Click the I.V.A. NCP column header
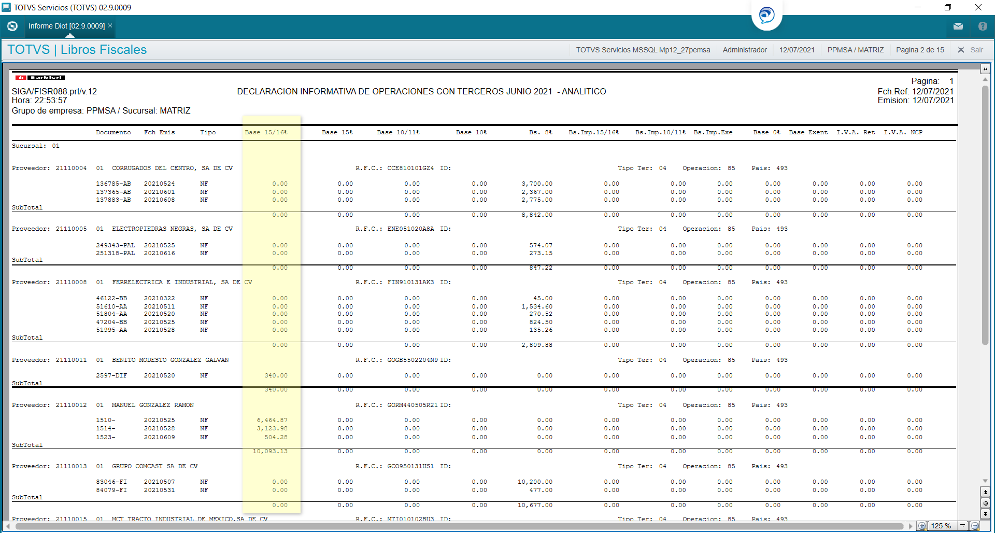Viewport: 995px width, 533px height. click(903, 132)
